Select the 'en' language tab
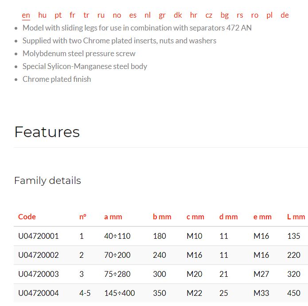 click(26, 15)
